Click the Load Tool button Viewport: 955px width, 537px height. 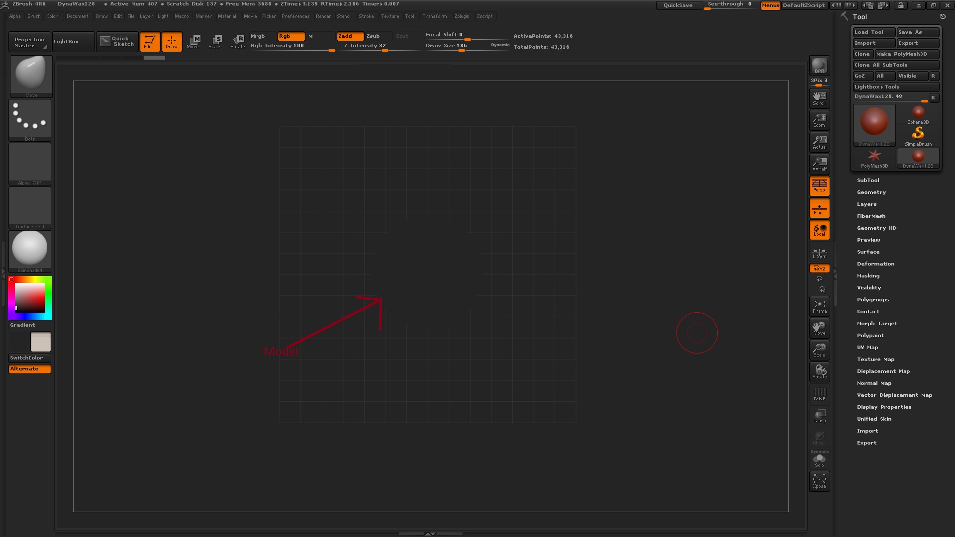point(873,32)
